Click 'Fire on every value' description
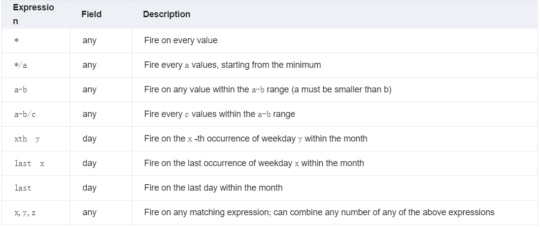The image size is (540, 227). [181, 40]
